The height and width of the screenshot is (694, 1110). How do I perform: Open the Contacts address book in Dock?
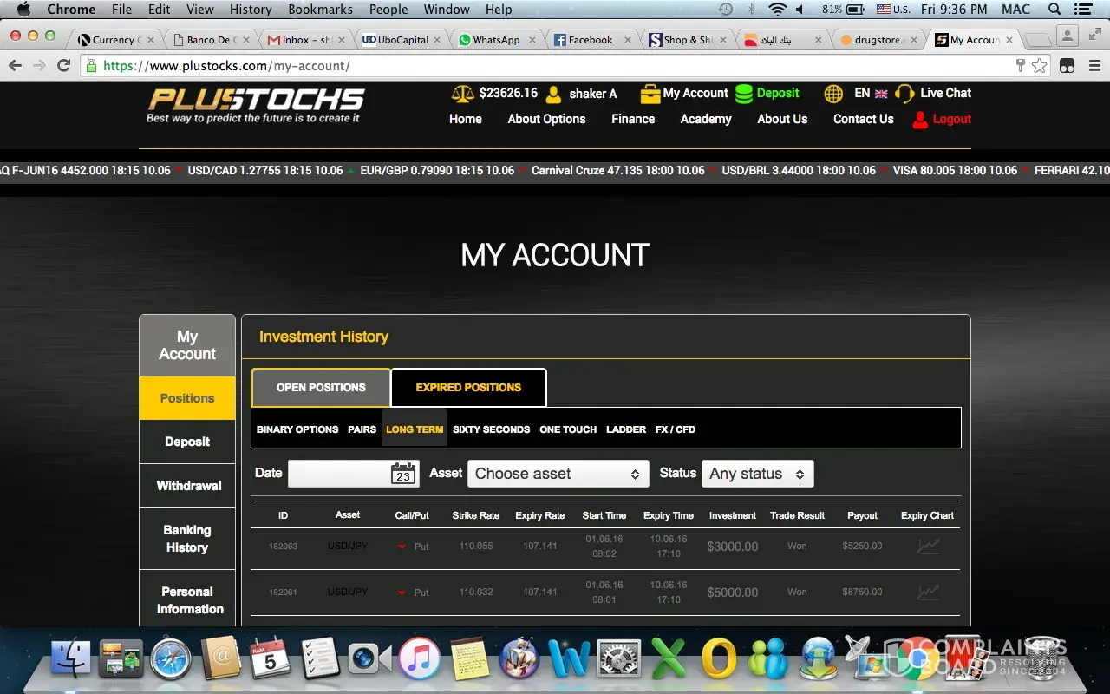tap(220, 658)
